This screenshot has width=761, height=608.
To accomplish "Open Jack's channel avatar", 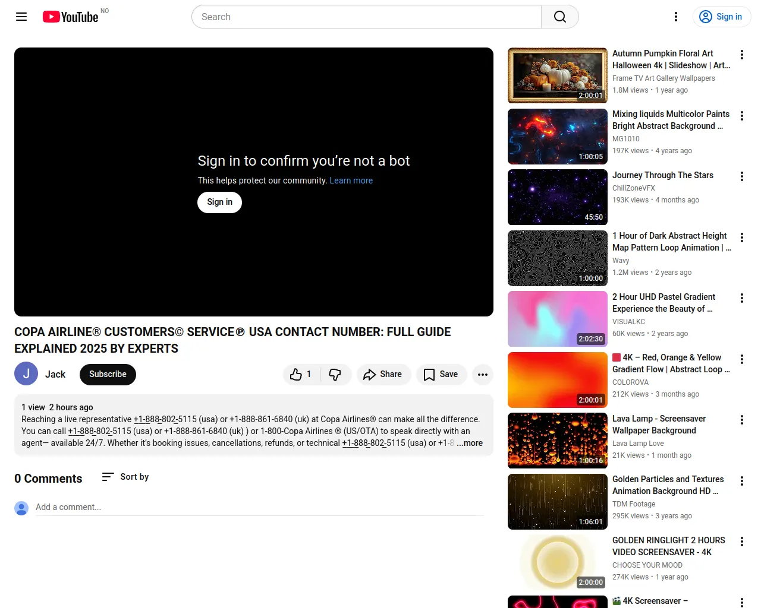I will pyautogui.click(x=26, y=374).
